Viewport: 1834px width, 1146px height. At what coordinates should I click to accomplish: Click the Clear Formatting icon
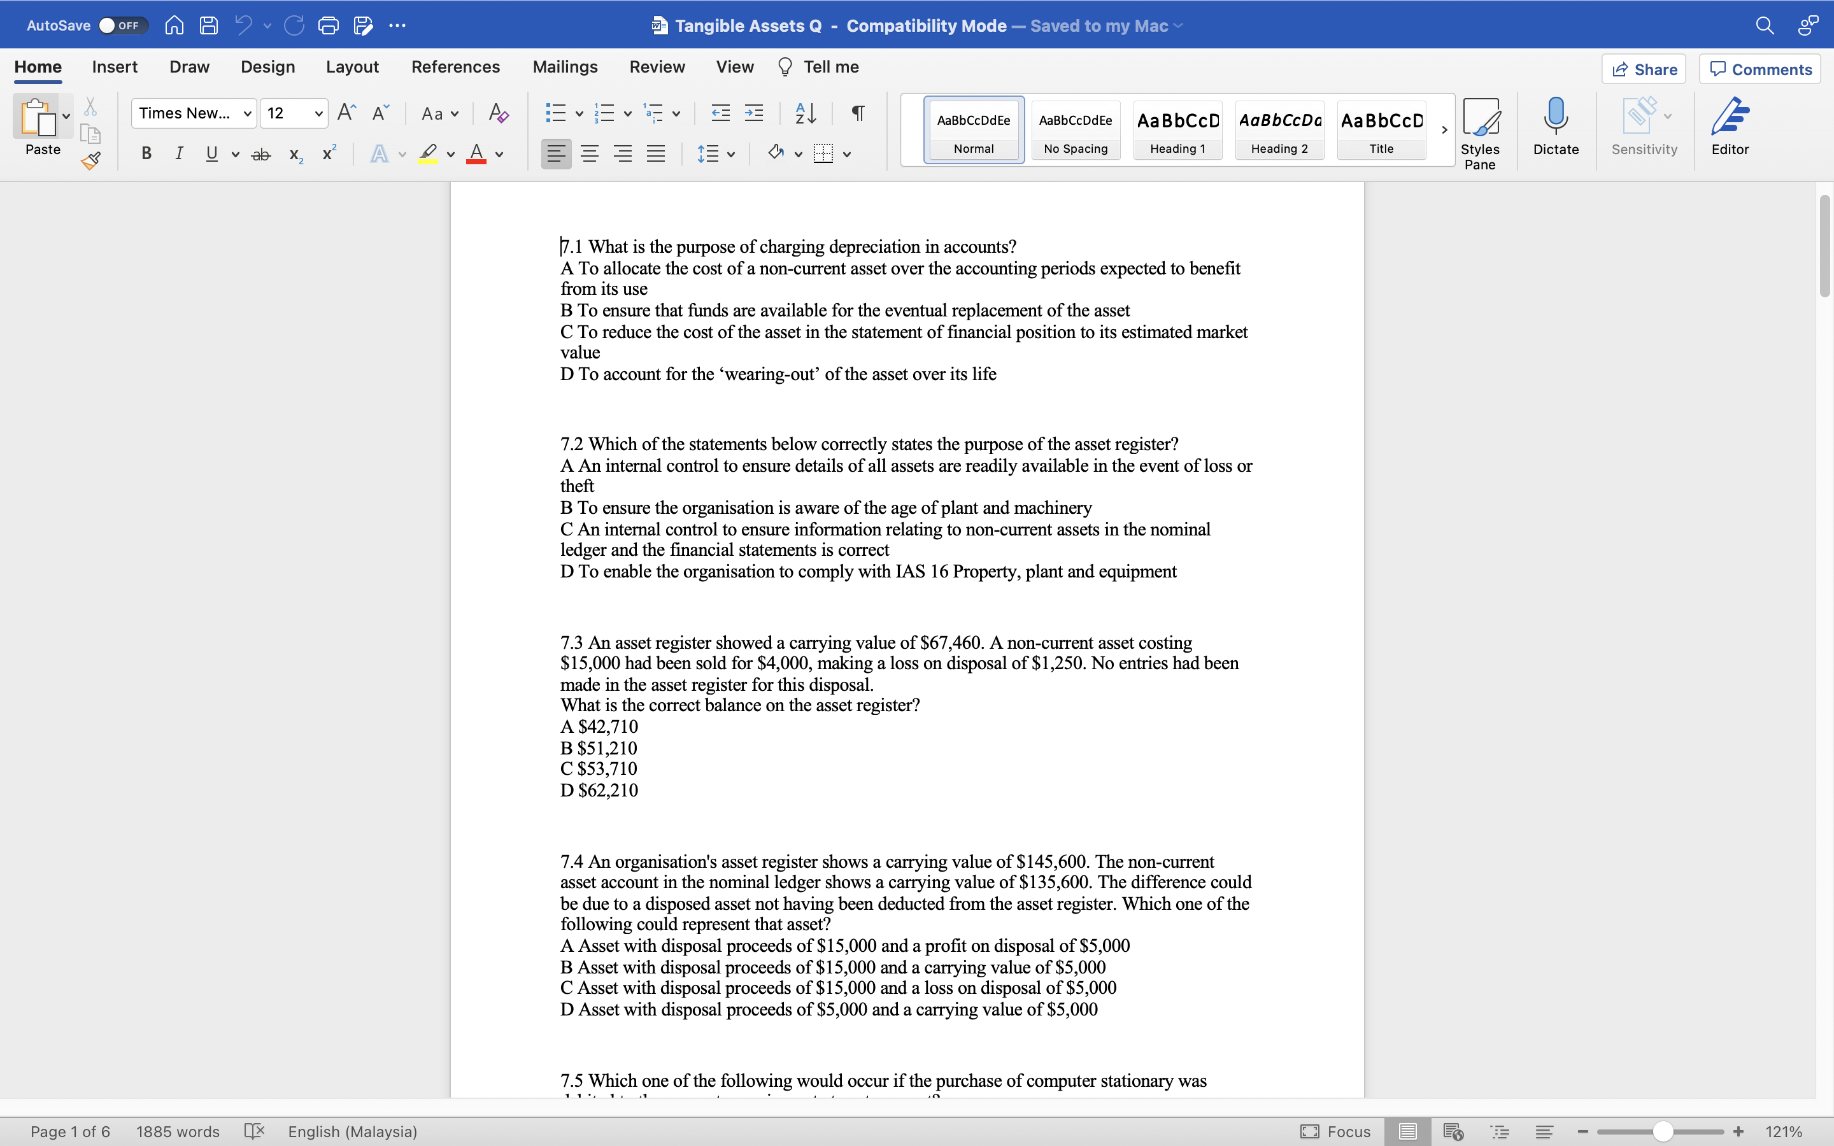coord(498,114)
